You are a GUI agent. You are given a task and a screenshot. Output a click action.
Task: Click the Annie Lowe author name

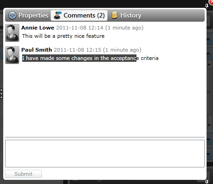tap(38, 28)
